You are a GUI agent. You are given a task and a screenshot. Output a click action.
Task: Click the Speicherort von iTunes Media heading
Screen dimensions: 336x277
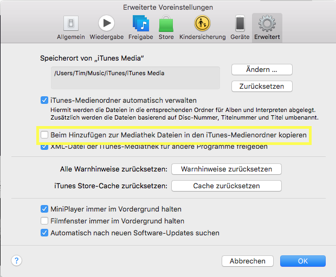tap(92, 58)
